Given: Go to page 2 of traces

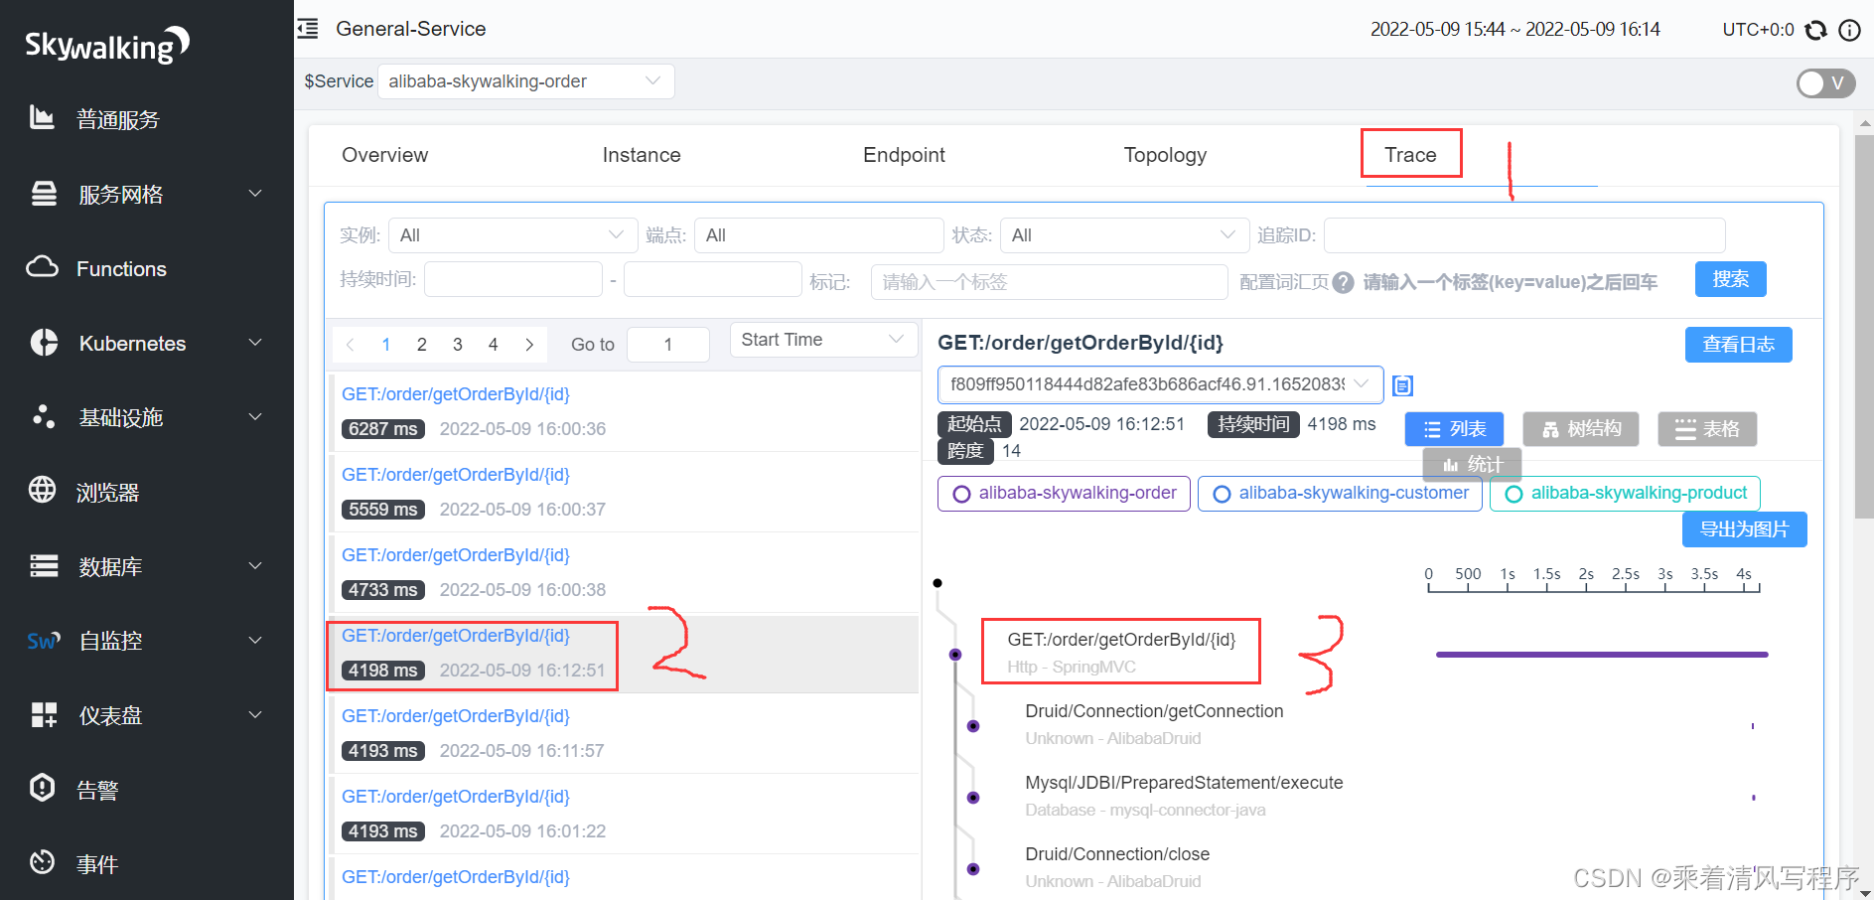Looking at the screenshot, I should (x=422, y=345).
